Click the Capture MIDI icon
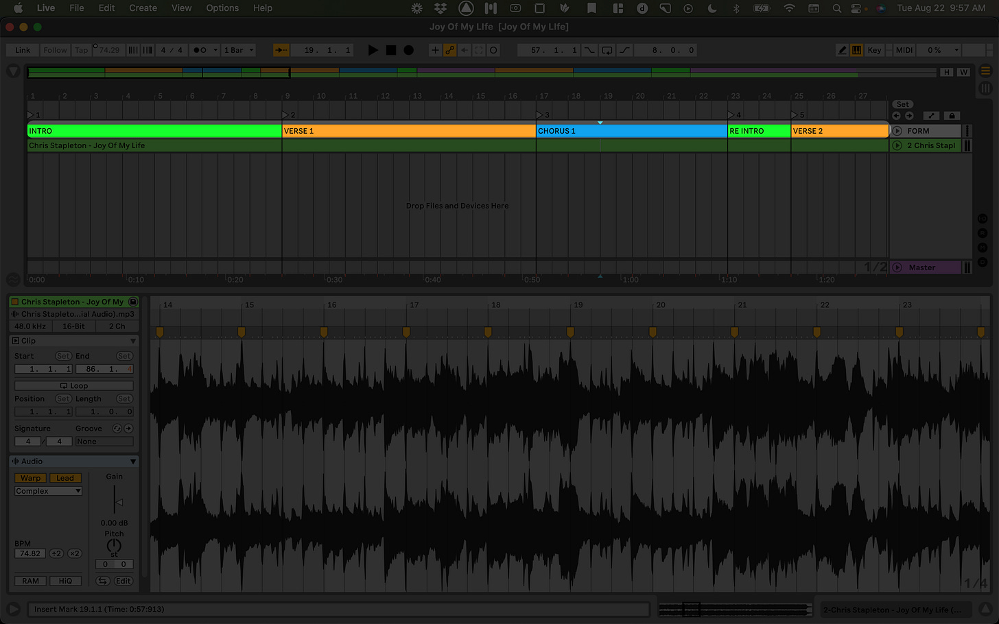This screenshot has width=999, height=624. 479,50
